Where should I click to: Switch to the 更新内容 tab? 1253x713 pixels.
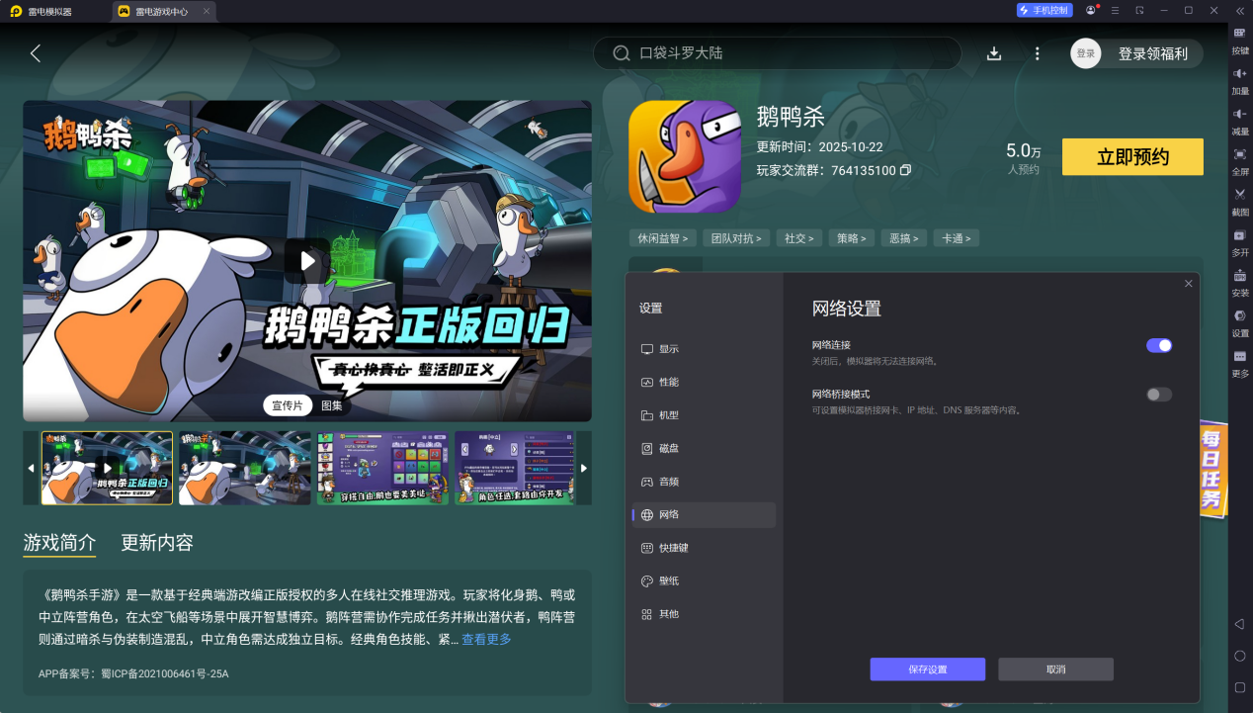click(x=157, y=543)
